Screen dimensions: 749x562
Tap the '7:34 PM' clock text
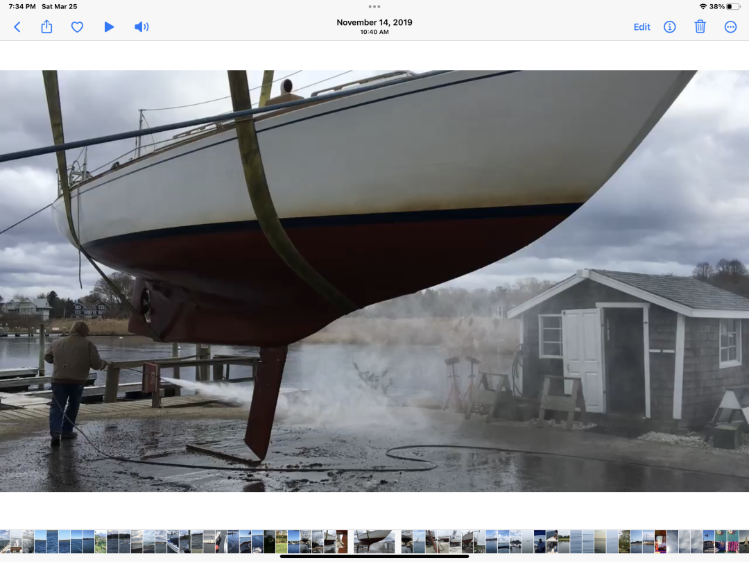click(22, 7)
